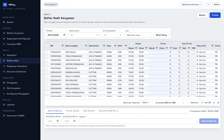Select the DHARMA WIJAYA row checkbox
This screenshot has height=140, width=224.
(x=46, y=72)
